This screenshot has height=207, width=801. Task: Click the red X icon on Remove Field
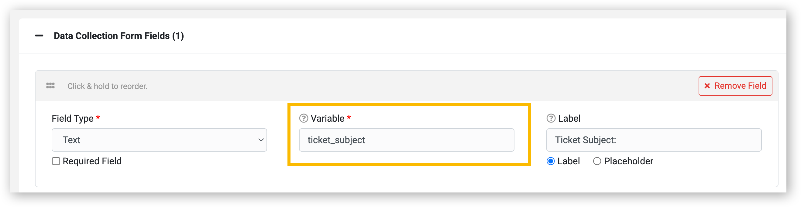click(707, 86)
